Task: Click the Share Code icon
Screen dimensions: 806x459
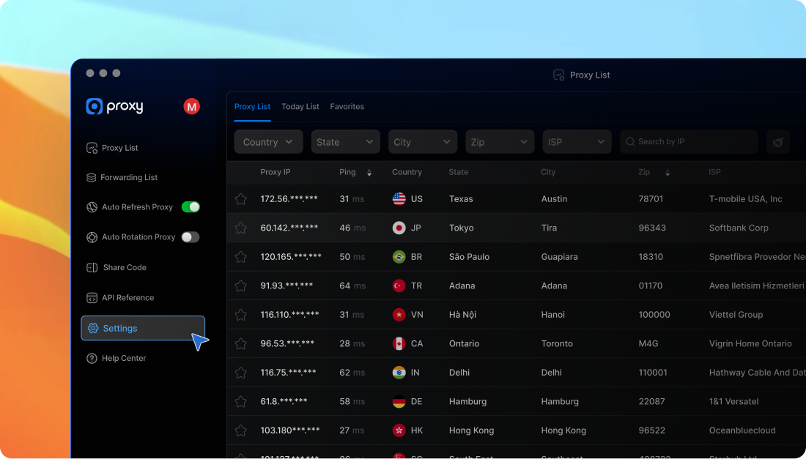Action: click(92, 267)
